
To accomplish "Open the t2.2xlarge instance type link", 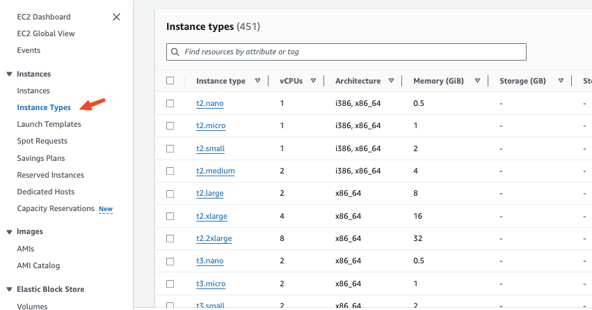I will (x=214, y=238).
